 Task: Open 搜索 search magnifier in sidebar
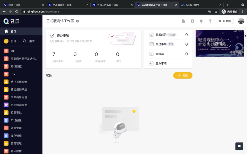click(25, 41)
